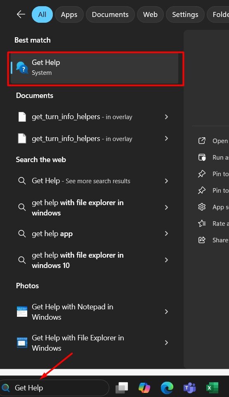Switch to the Web filter tab
The image size is (229, 397).
pos(150,14)
